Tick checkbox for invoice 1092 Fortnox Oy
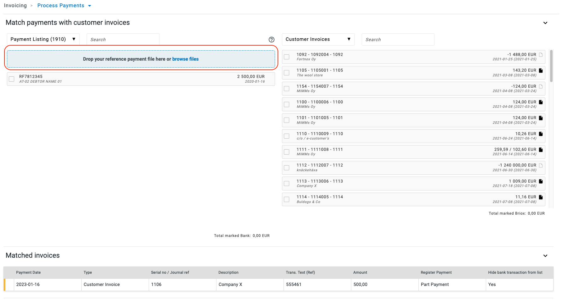Image resolution: width=563 pixels, height=302 pixels. click(x=287, y=57)
